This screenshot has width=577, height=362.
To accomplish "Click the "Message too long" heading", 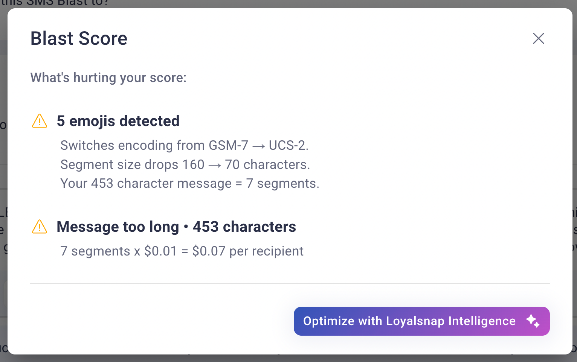I will [x=118, y=227].
